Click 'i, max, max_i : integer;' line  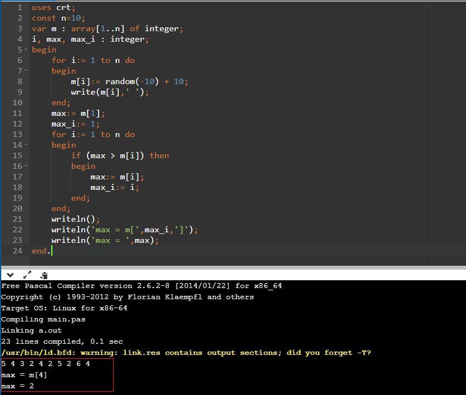pyautogui.click(x=90, y=39)
